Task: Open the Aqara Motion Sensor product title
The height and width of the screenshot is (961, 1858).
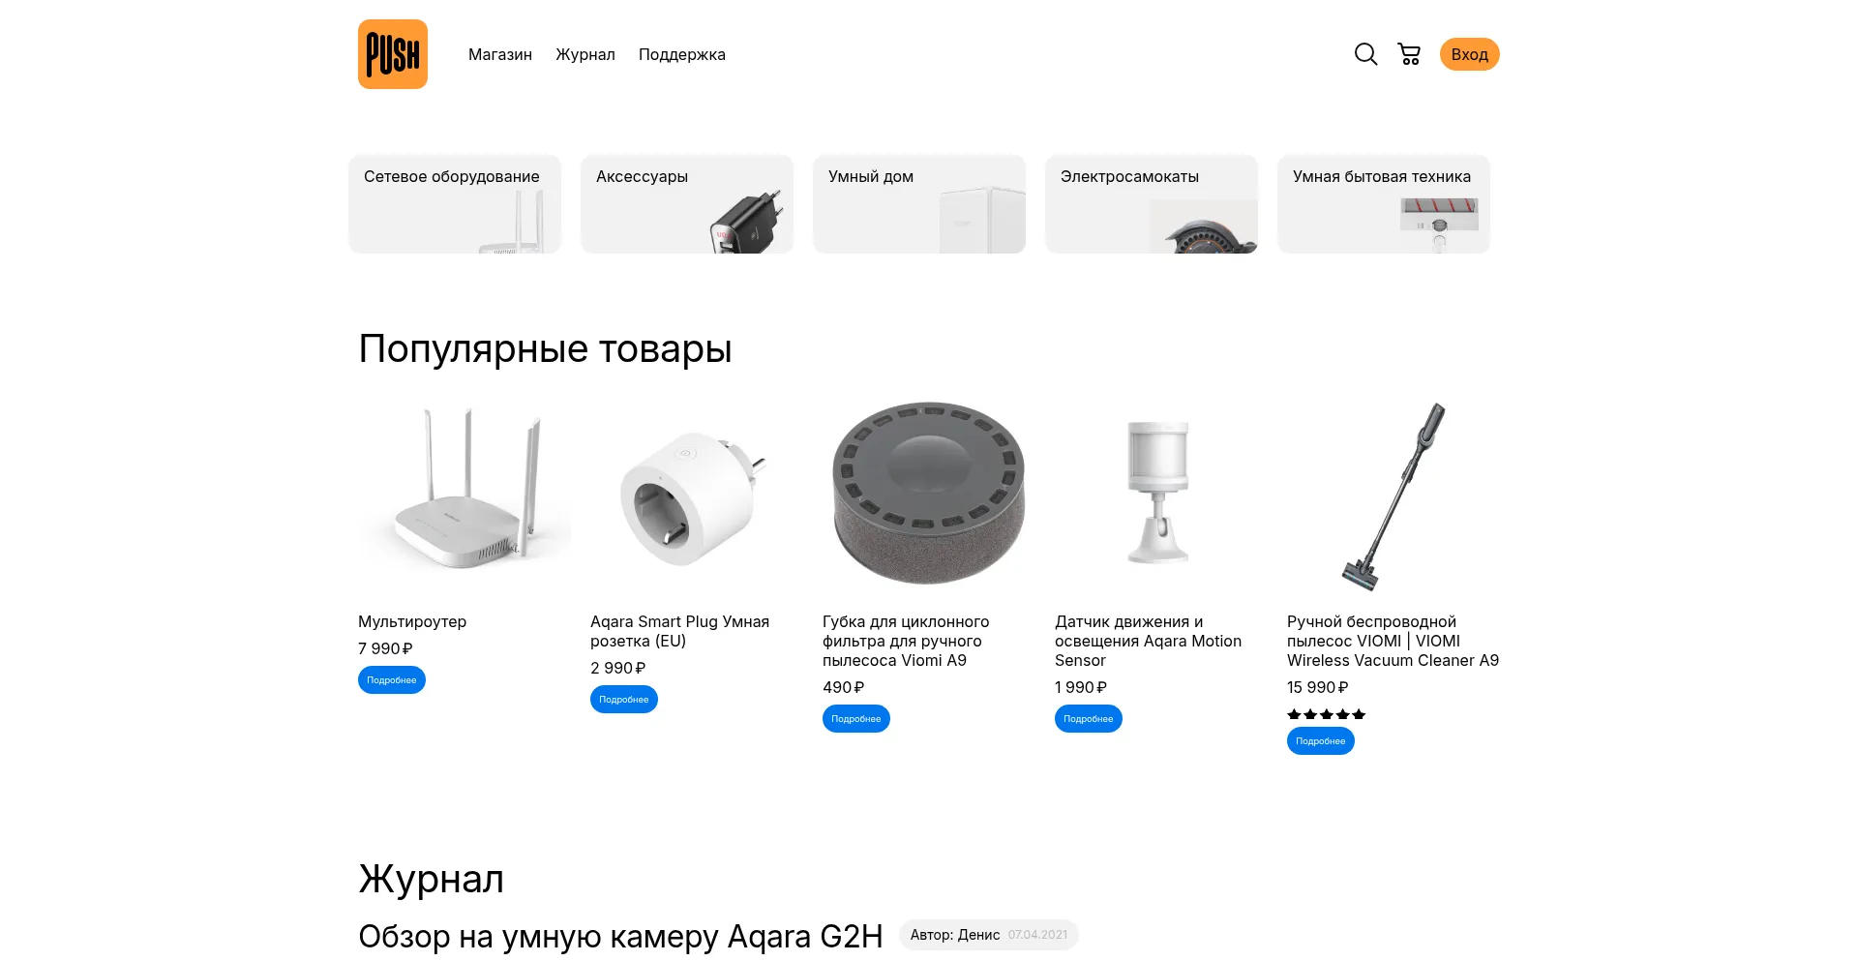Action: [x=1148, y=641]
